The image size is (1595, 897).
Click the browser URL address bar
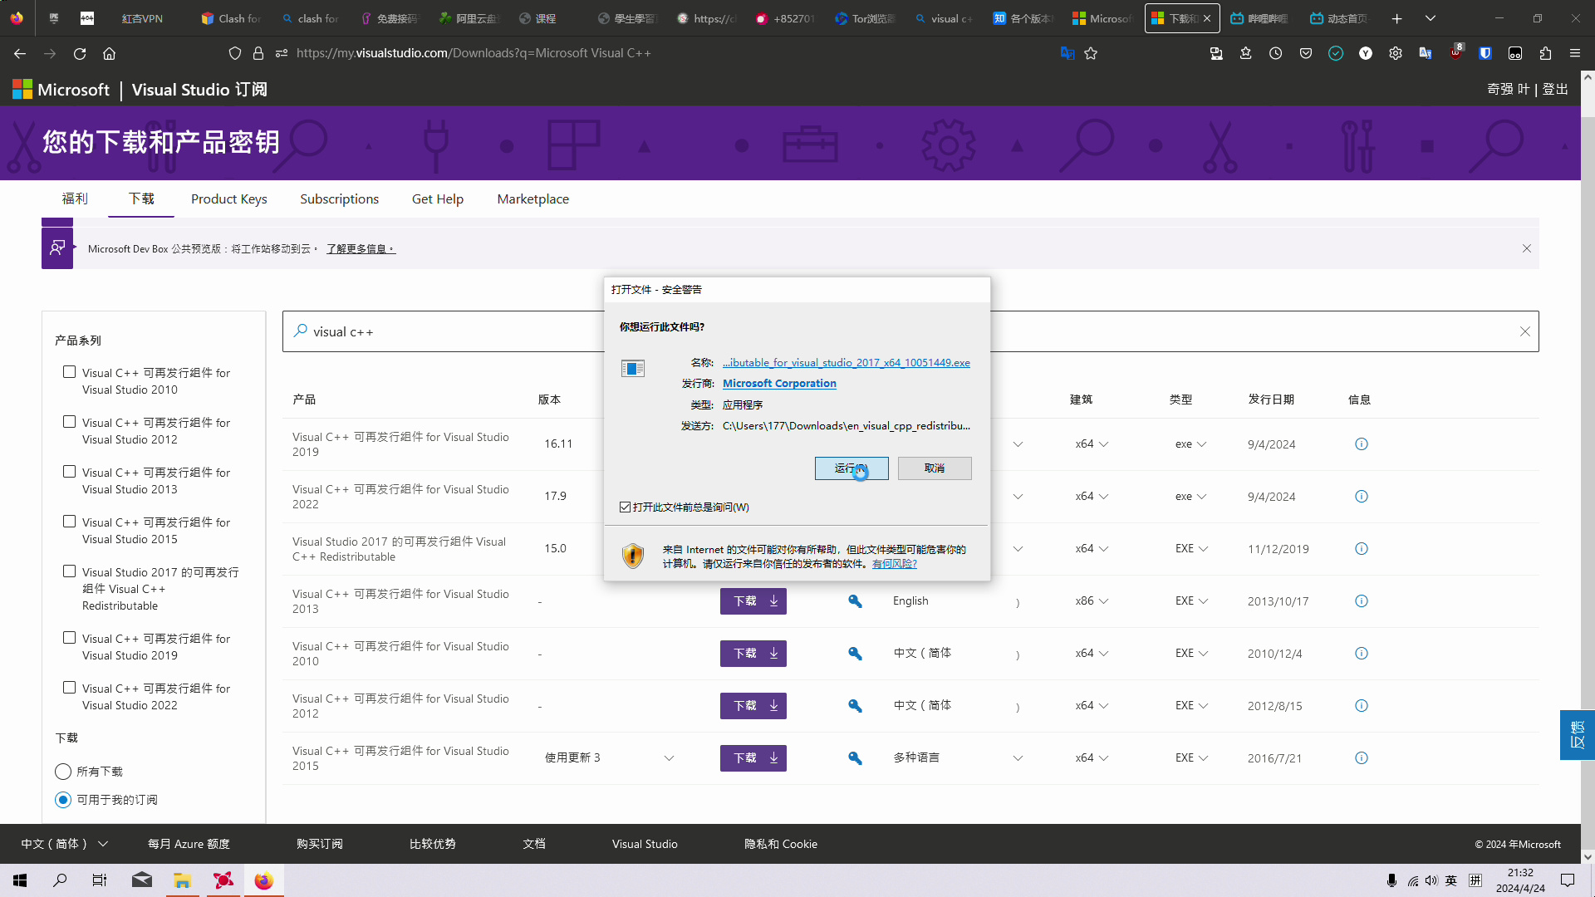tap(665, 53)
